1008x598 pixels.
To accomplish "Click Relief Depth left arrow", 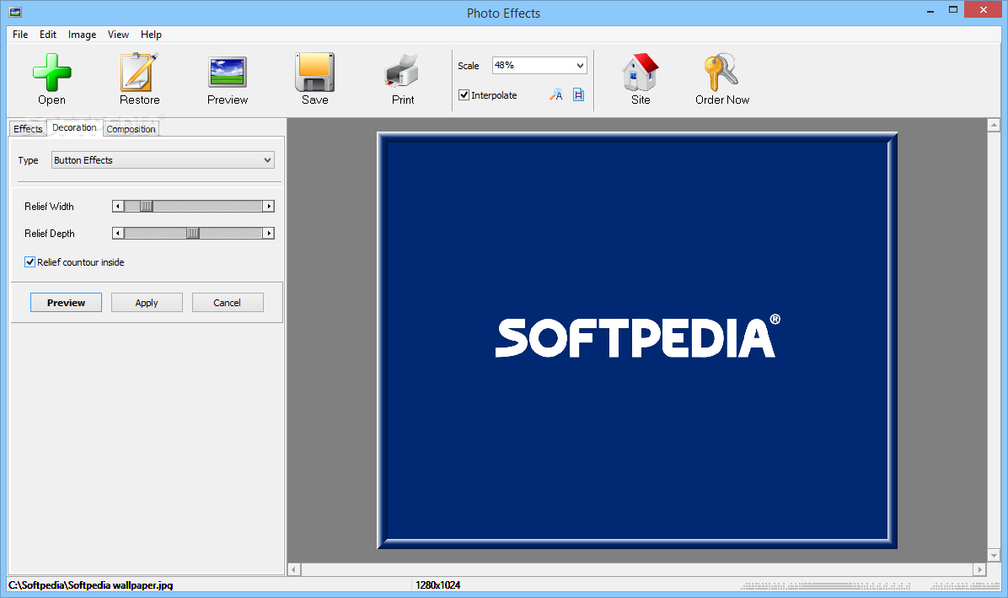I will (x=118, y=234).
